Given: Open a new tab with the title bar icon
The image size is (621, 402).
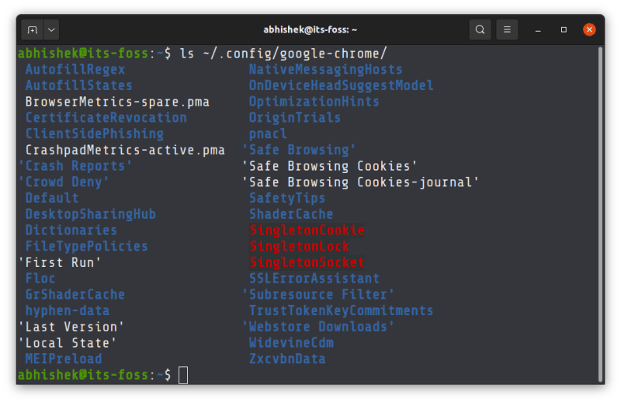Looking at the screenshot, I should (32, 30).
